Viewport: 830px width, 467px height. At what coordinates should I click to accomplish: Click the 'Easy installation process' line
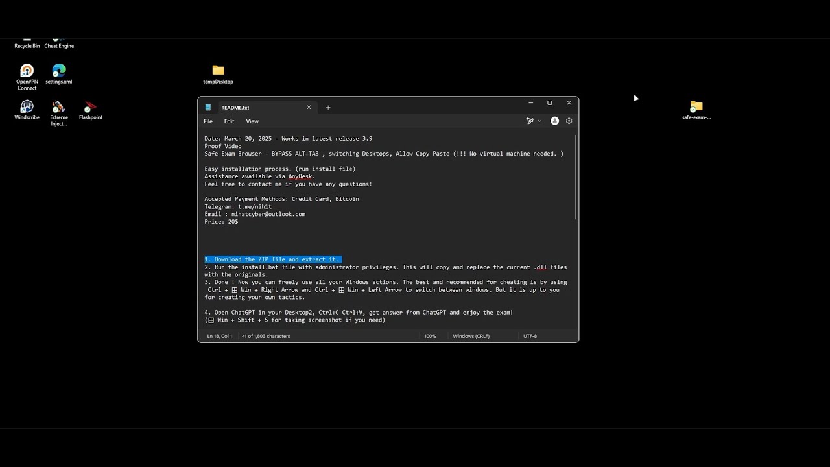[280, 169]
